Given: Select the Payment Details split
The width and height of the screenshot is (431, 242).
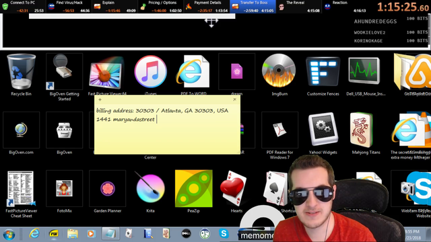Looking at the screenshot, I should (x=207, y=6).
